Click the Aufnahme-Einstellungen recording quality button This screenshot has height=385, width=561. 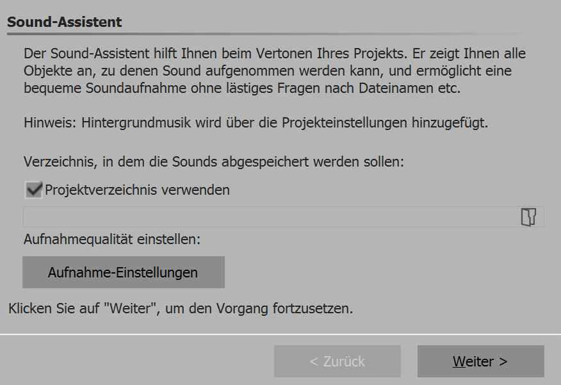click(125, 272)
